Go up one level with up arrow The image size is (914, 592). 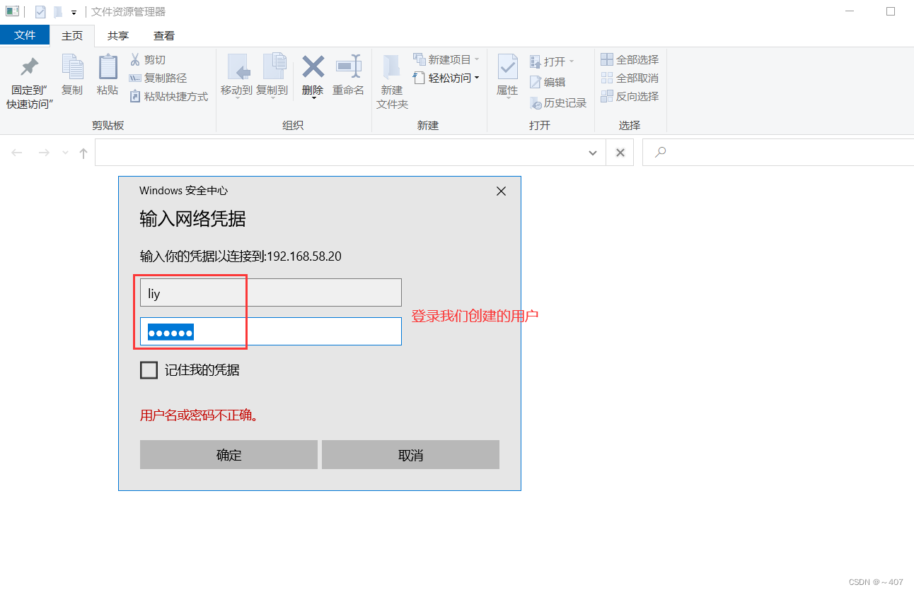[83, 153]
